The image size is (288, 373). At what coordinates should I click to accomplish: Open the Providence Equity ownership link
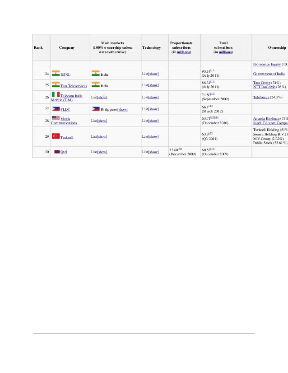point(267,64)
